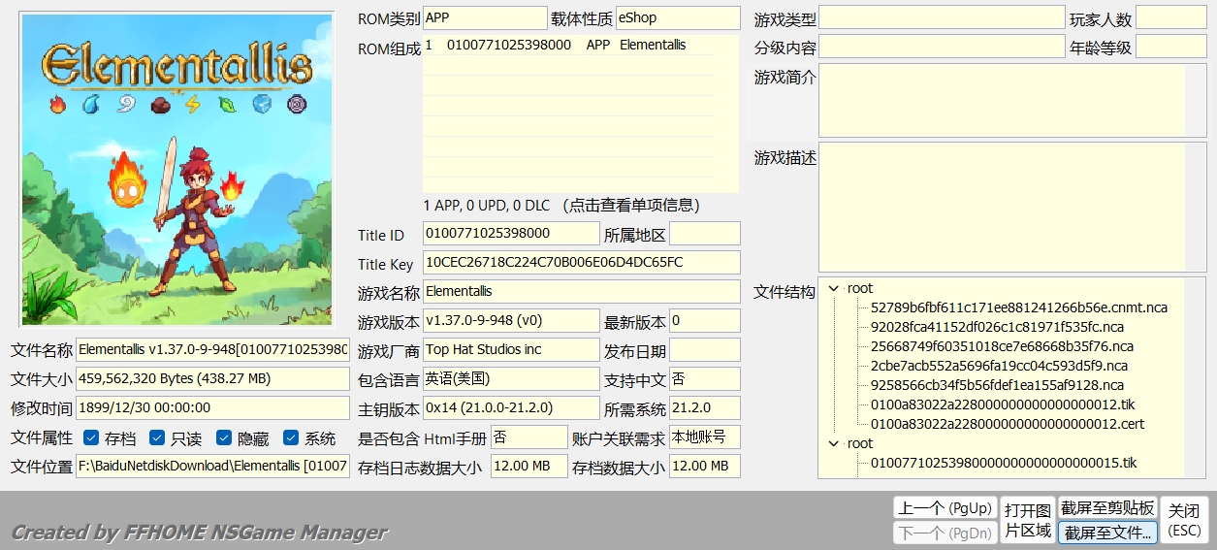Toggle the 存档 checkbox
This screenshot has width=1217, height=550.
[91, 438]
